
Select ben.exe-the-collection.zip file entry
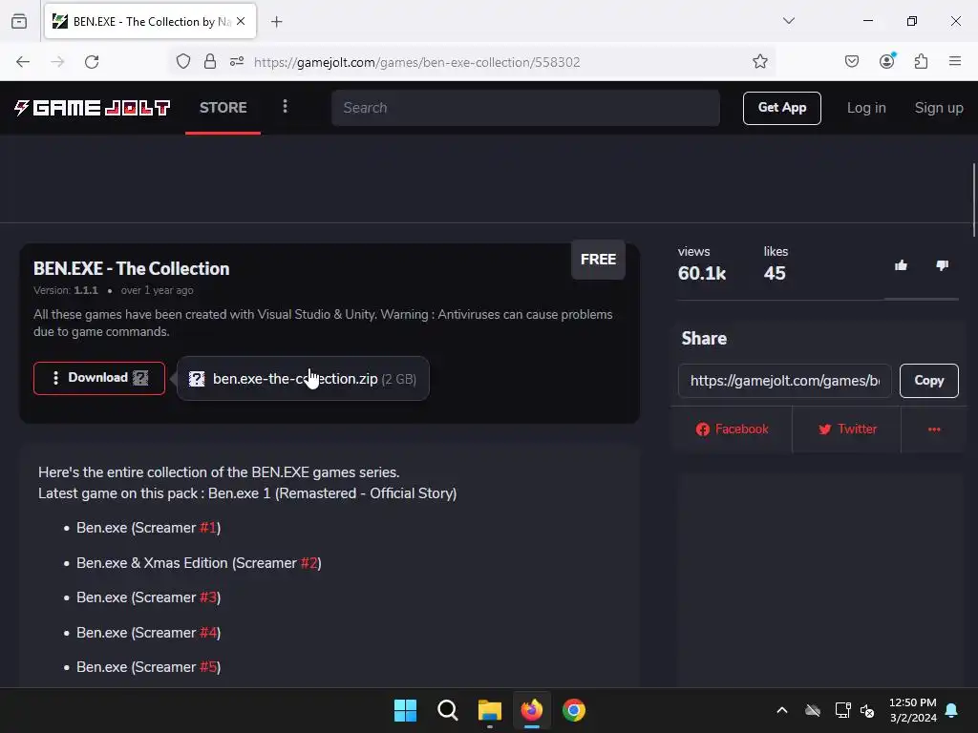coord(303,378)
